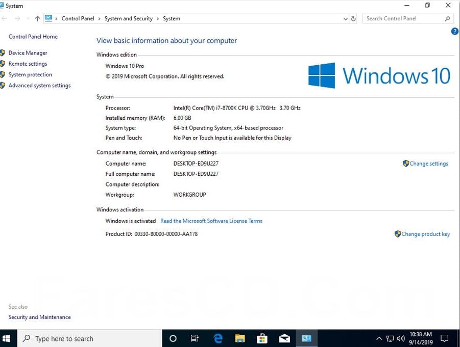Open network status tray icon
Screen dimensions: 460x347
[x=390, y=338]
